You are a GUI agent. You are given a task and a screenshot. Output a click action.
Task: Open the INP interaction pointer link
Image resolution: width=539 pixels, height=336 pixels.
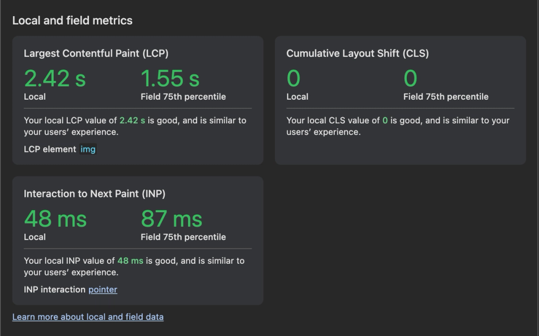pyautogui.click(x=102, y=290)
